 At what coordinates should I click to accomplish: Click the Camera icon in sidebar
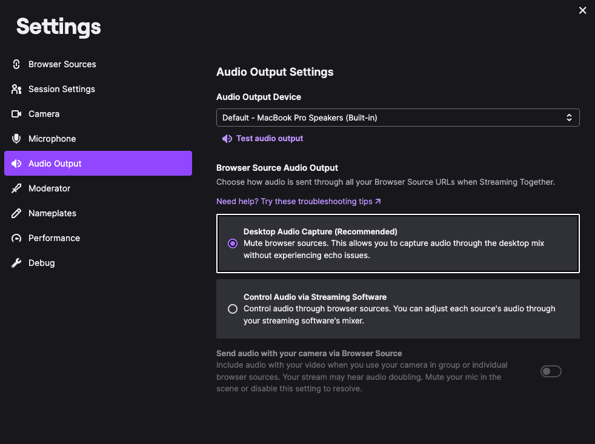point(16,114)
